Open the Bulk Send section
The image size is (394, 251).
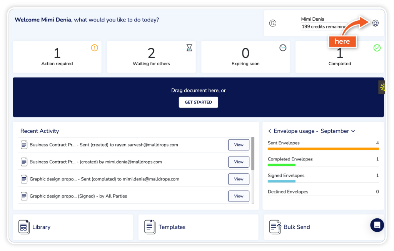pos(297,227)
